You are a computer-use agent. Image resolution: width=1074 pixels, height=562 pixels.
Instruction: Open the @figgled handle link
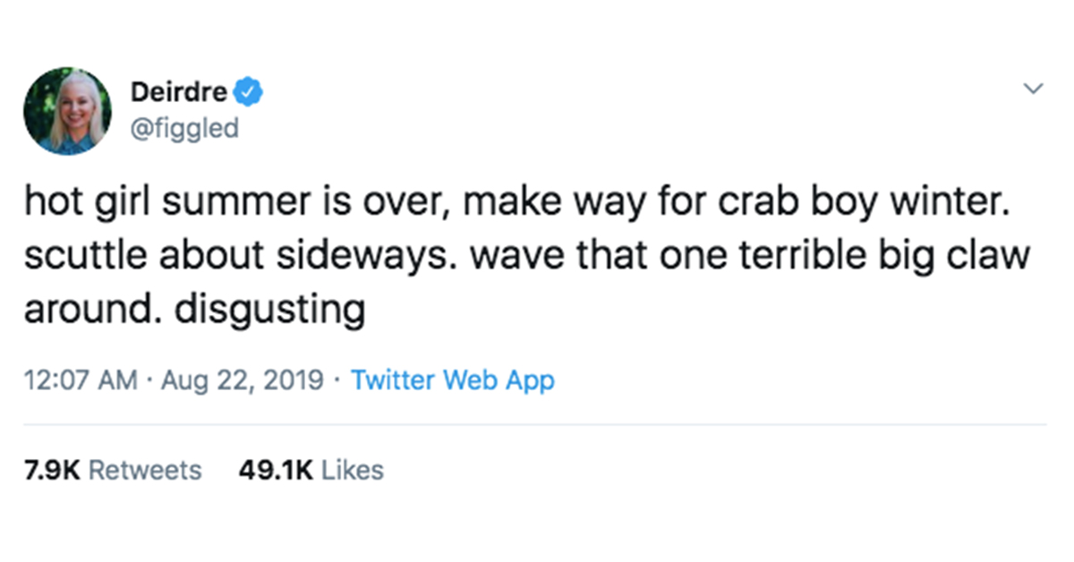coord(185,128)
